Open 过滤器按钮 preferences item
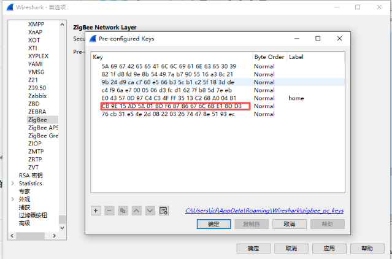Image resolution: width=392 pixels, height=259 pixels. click(x=33, y=215)
